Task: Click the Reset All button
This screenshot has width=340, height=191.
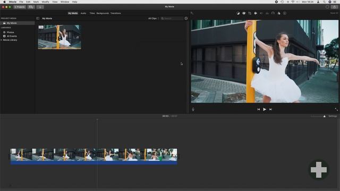Action: pyautogui.click(x=334, y=13)
